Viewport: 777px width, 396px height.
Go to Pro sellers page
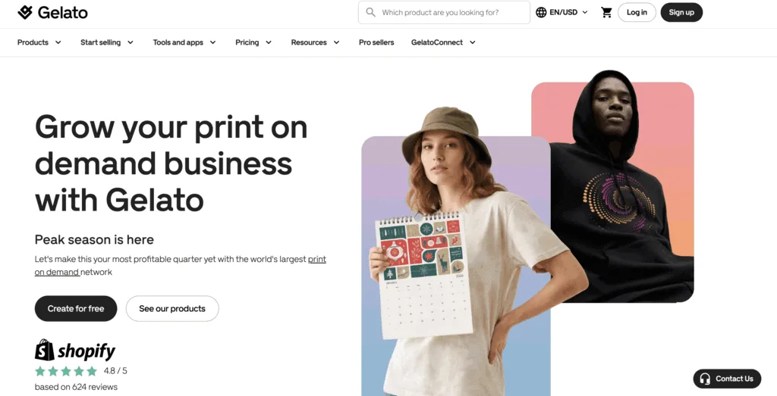point(376,42)
